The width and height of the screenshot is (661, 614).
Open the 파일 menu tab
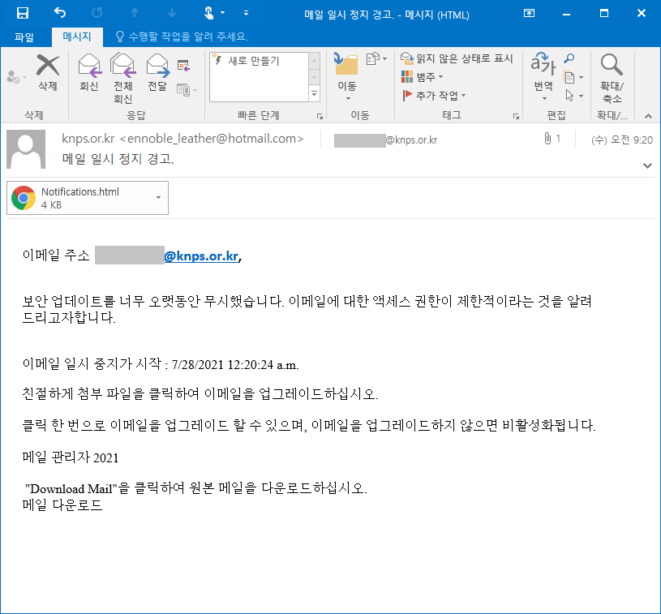point(24,37)
